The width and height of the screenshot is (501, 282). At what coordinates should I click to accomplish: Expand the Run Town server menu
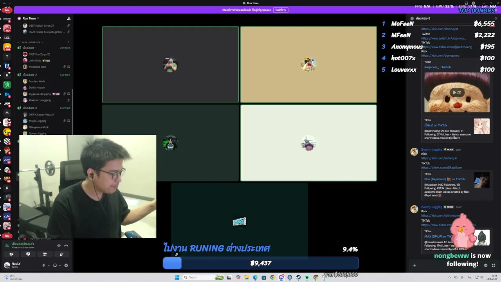click(31, 18)
